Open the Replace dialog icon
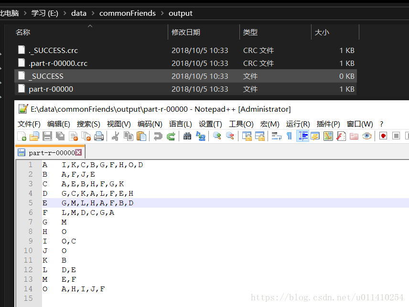The height and width of the screenshot is (307, 409). click(200, 136)
